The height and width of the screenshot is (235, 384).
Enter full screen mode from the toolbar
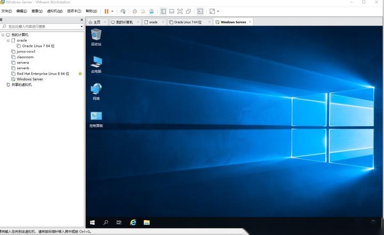coord(180,11)
